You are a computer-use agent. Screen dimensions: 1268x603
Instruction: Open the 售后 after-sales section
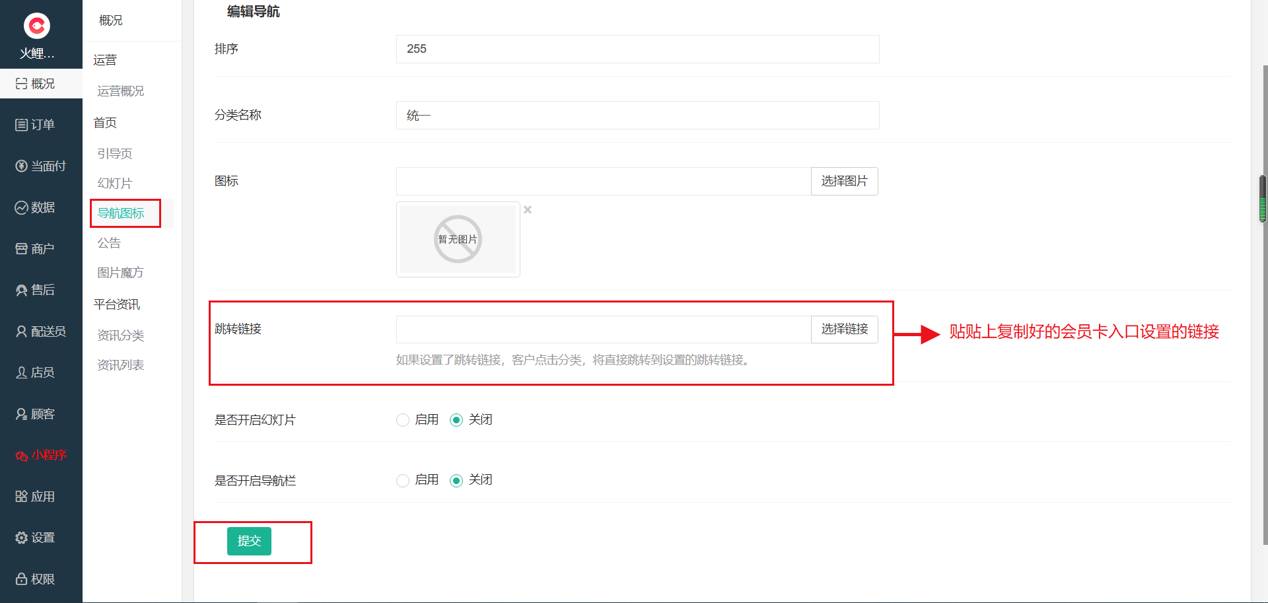(41, 290)
